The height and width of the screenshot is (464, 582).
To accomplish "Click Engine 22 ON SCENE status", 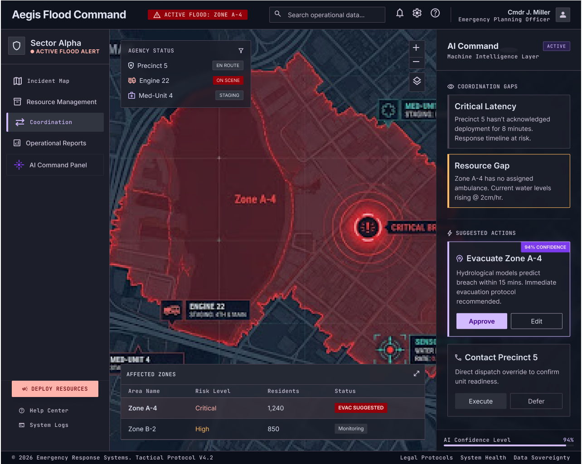I will [228, 81].
